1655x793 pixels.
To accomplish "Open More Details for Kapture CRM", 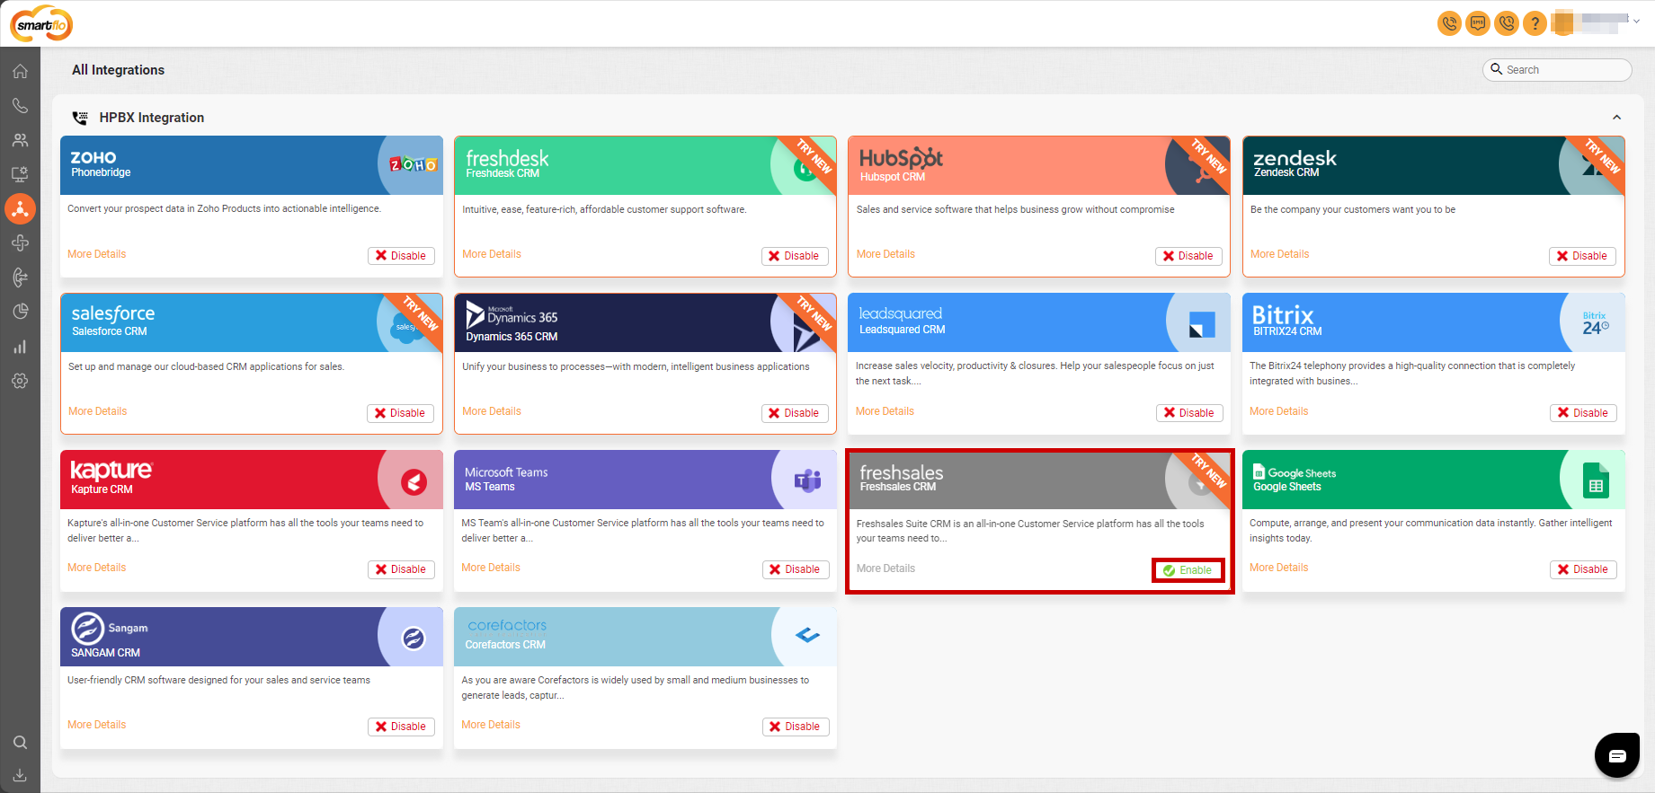I will pyautogui.click(x=97, y=568).
